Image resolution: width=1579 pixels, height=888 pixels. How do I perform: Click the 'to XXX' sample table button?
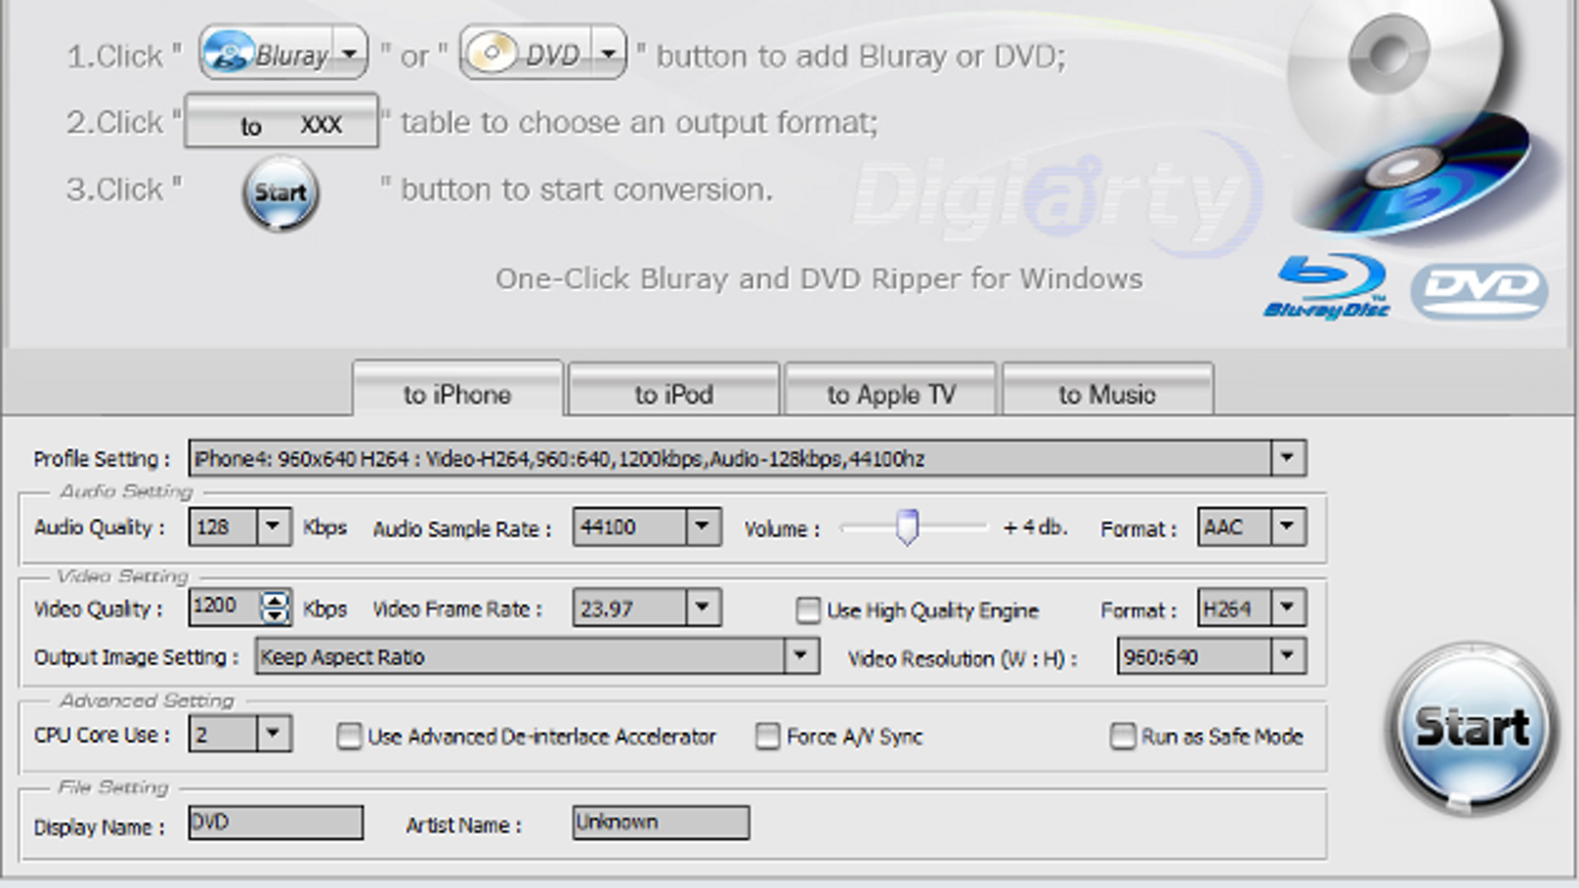coord(281,122)
